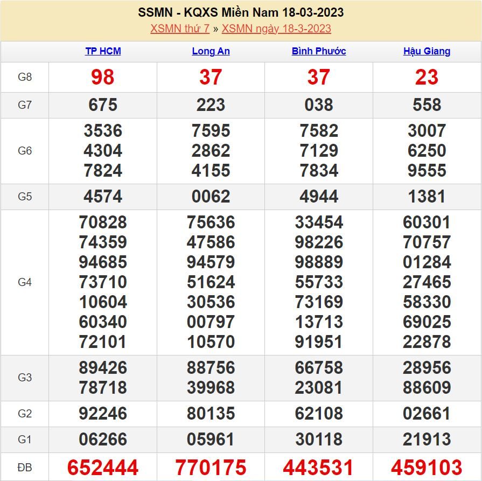Click the G6 row label
Screen dimensions: 482x481
pyautogui.click(x=25, y=151)
